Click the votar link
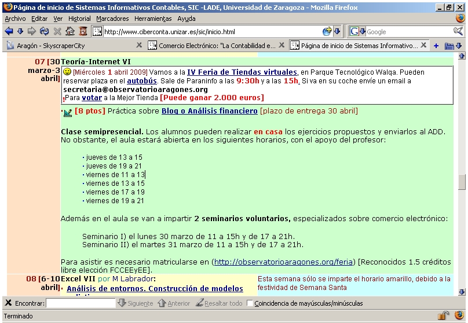The image size is (468, 323). pos(92,98)
